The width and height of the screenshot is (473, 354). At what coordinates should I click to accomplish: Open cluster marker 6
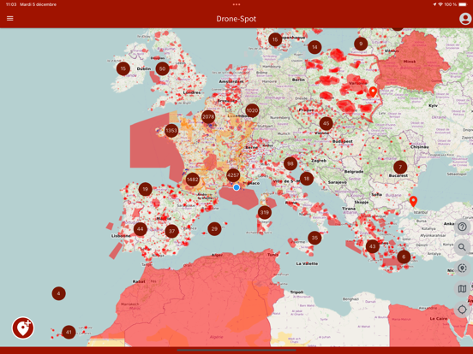point(404,257)
